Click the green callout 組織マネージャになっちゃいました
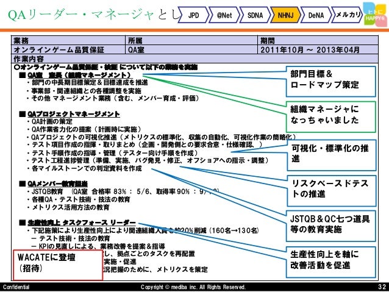This screenshot has width=389, height=292. pyautogui.click(x=330, y=116)
